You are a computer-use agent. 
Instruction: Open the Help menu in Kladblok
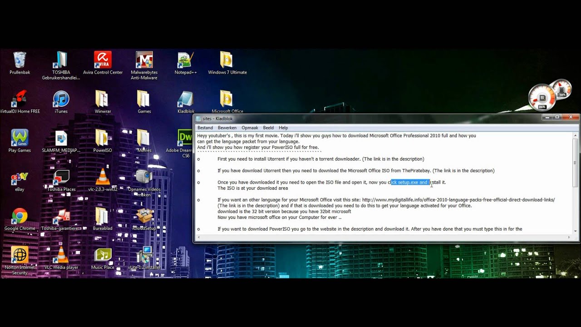[x=283, y=128]
